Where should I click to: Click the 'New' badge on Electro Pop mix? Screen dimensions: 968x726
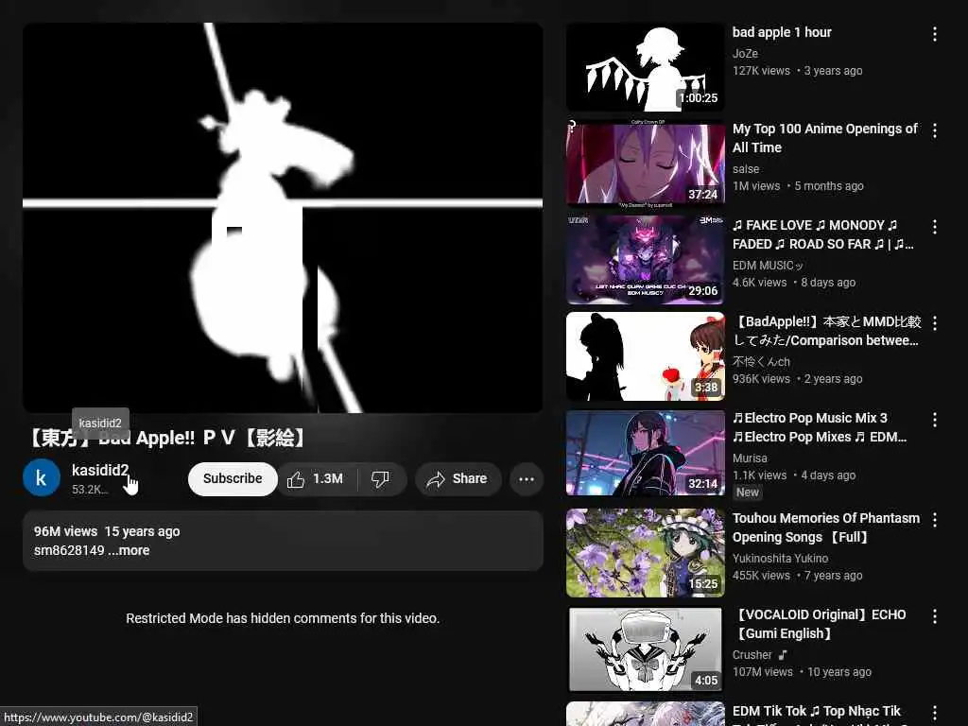747,492
